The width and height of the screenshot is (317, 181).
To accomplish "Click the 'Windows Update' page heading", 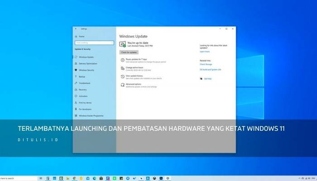I will 133,36.
